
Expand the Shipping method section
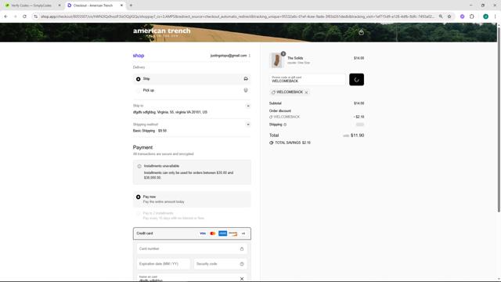coord(248,125)
